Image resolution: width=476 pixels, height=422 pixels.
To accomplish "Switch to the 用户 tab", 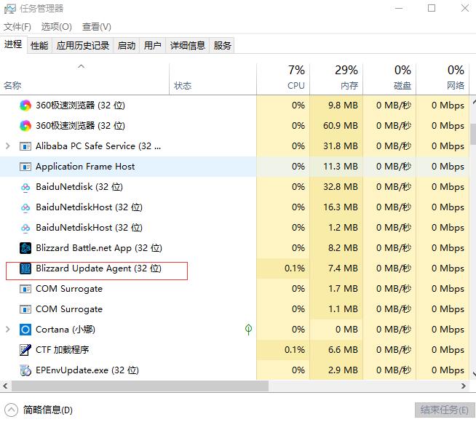I will tap(152, 46).
